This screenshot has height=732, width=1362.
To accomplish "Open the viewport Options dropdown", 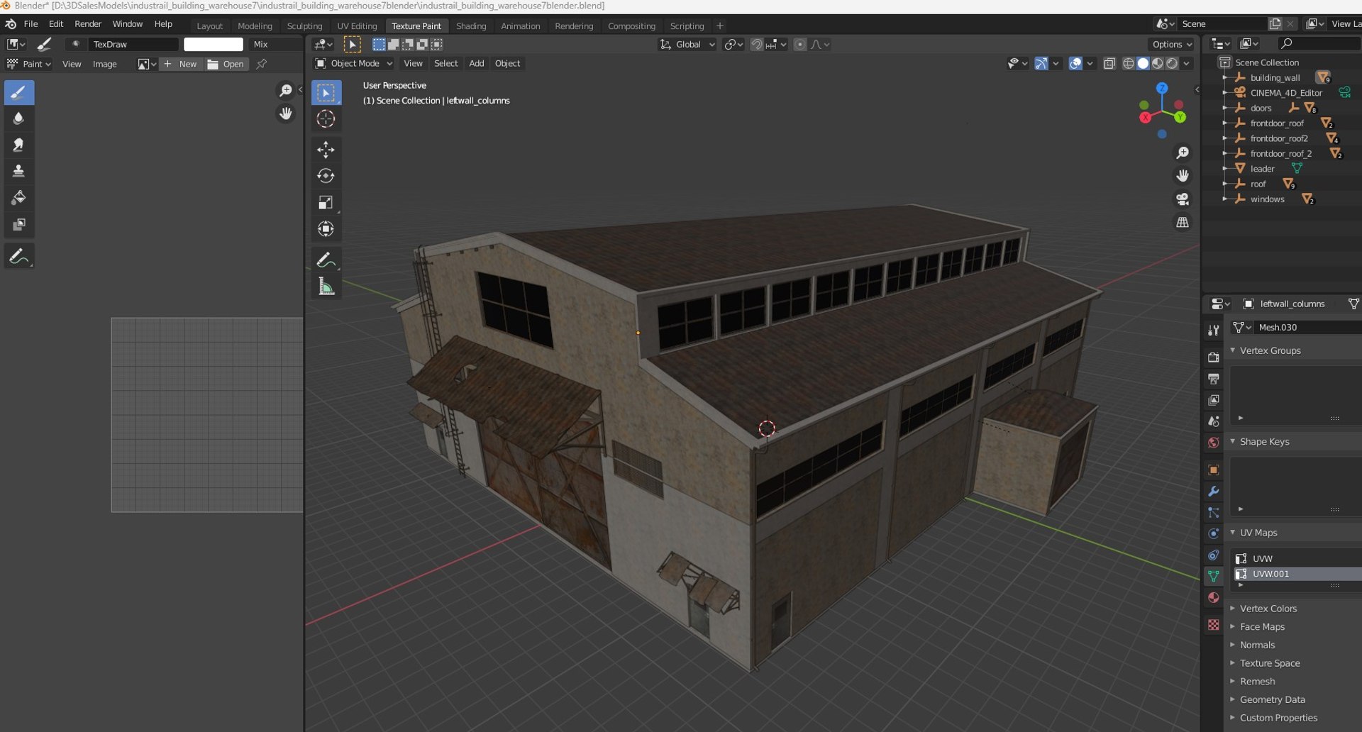I will pyautogui.click(x=1172, y=44).
